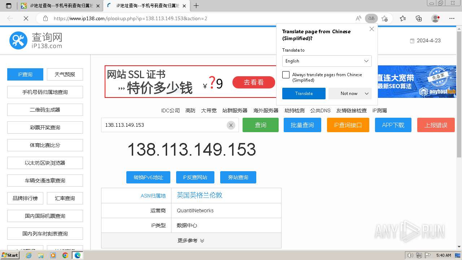Open the tab actions menu icon
Viewport: 462px width, 260px height.
point(9,6)
